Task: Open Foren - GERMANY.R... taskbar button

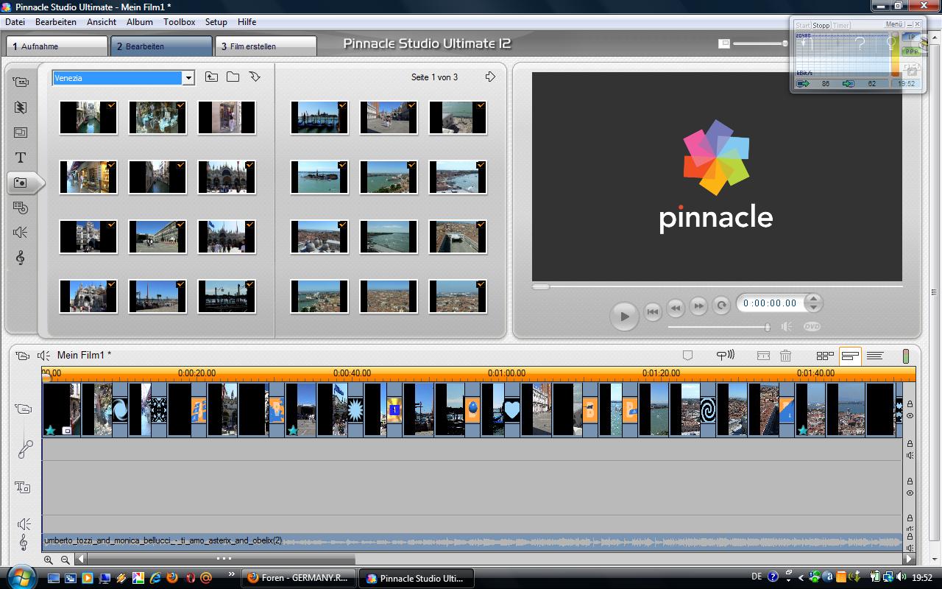Action: click(x=298, y=578)
